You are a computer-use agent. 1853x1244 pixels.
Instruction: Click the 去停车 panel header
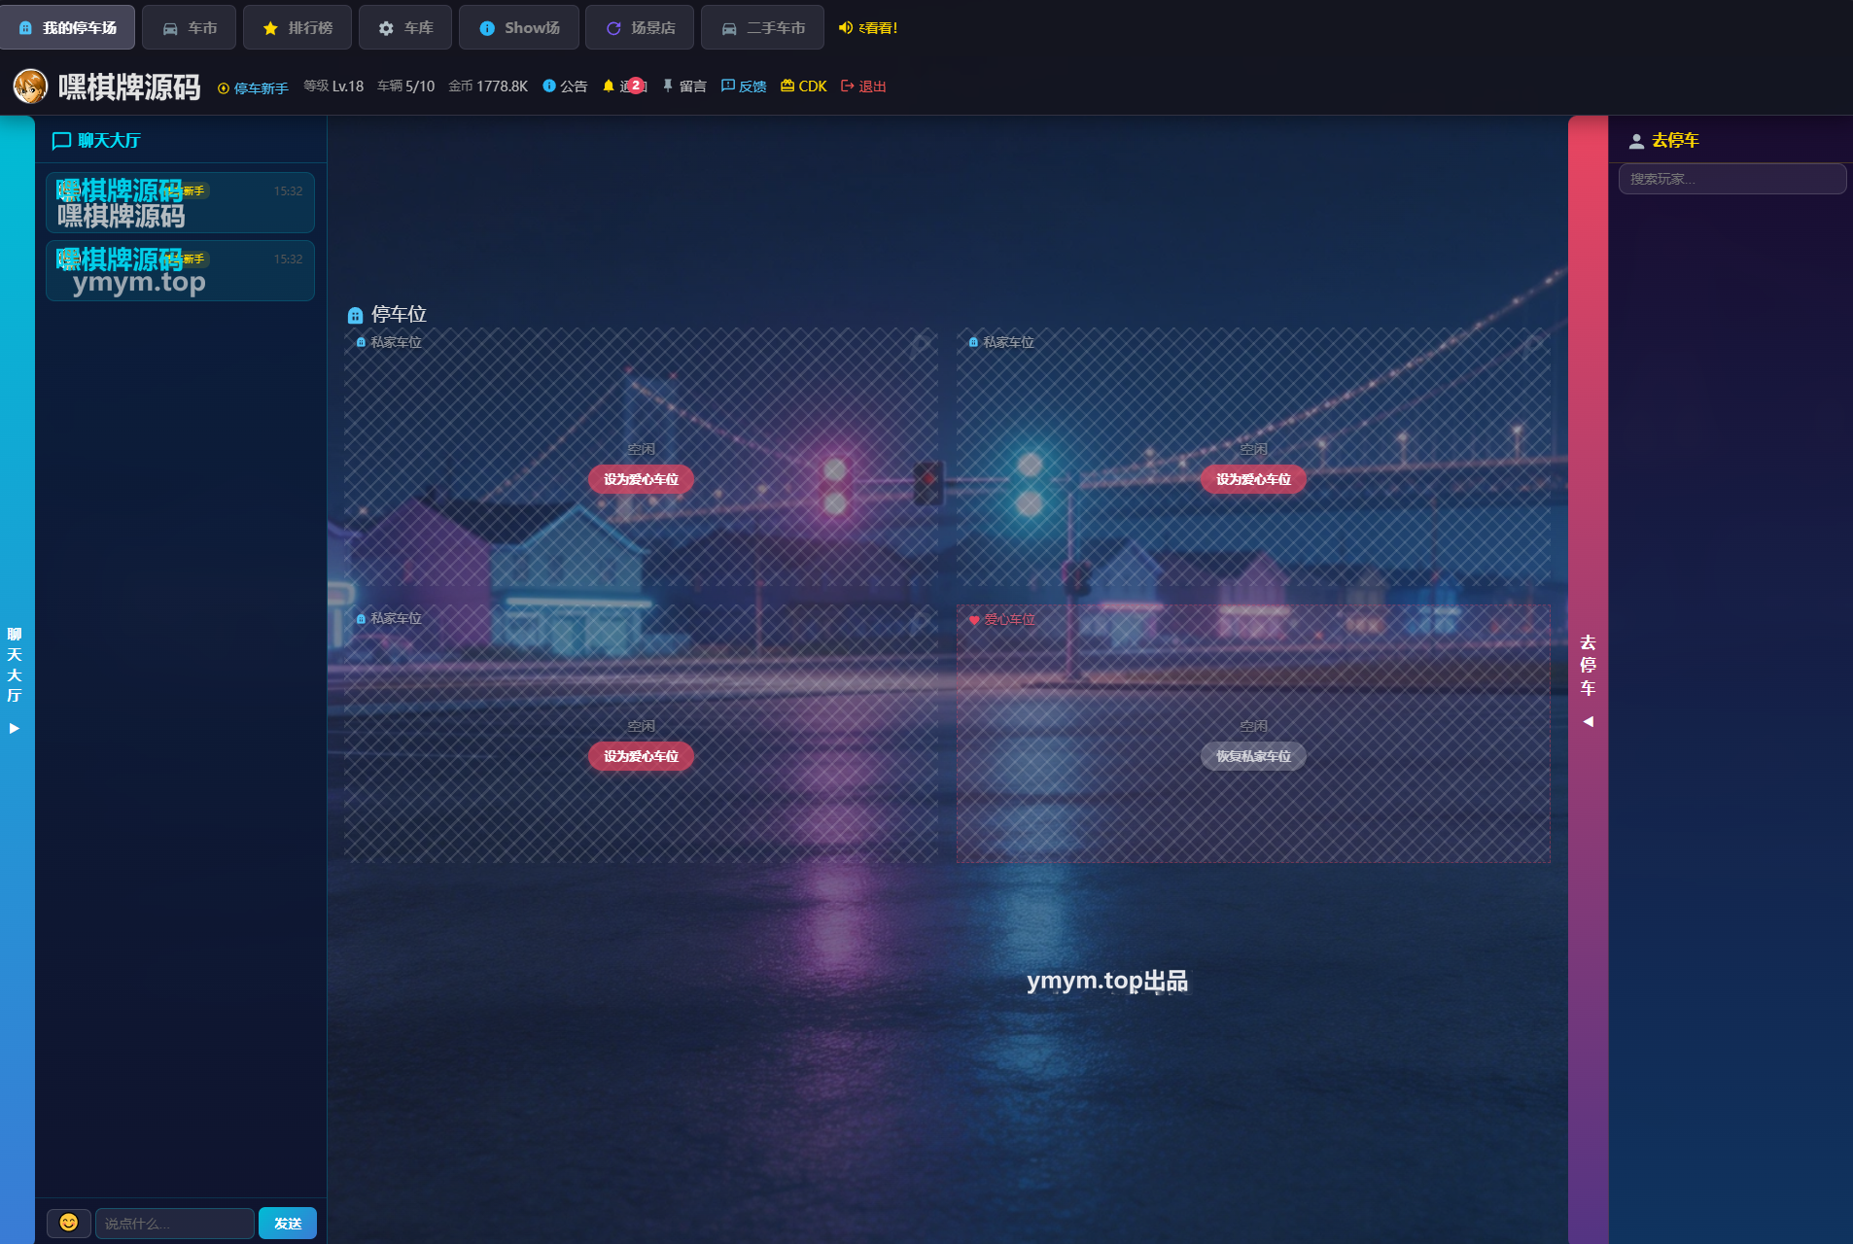pos(1663,140)
